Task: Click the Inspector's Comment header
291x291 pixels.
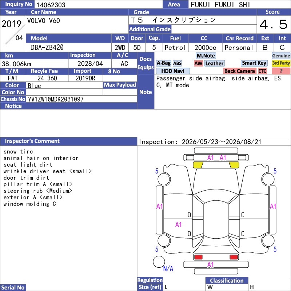Action: pos(68,141)
